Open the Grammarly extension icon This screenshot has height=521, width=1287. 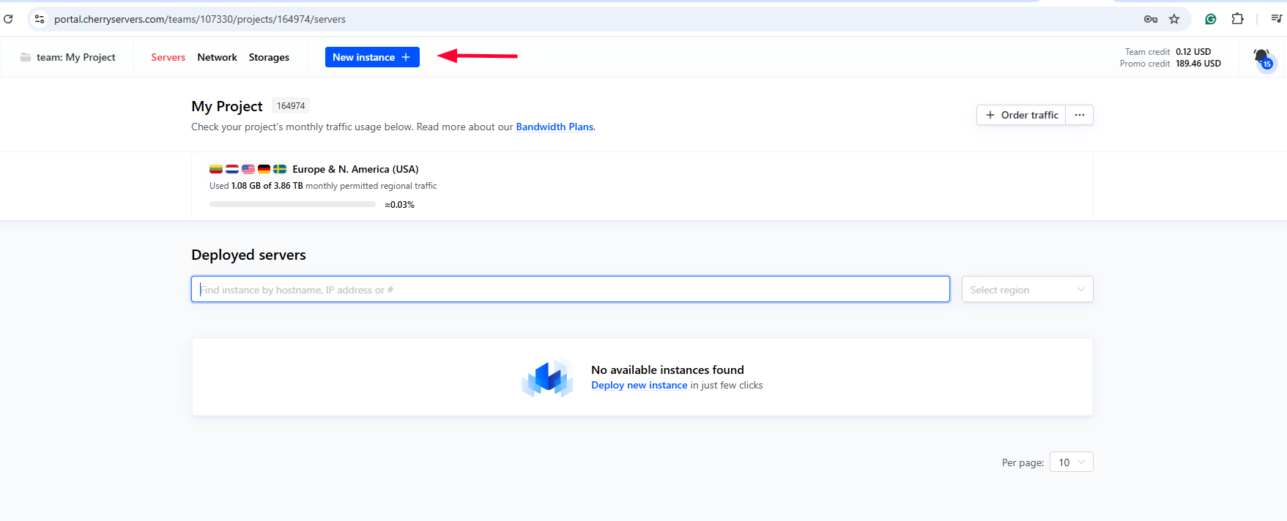(1210, 19)
